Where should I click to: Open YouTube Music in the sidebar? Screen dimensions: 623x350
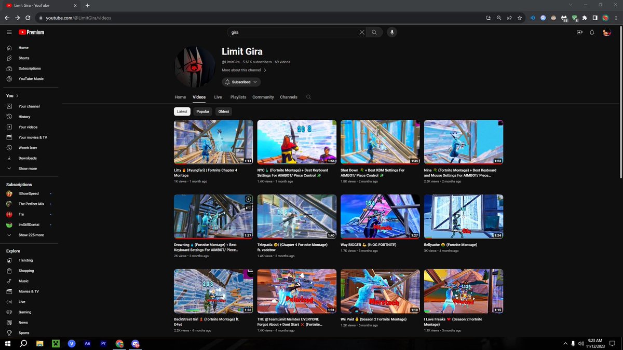point(31,79)
